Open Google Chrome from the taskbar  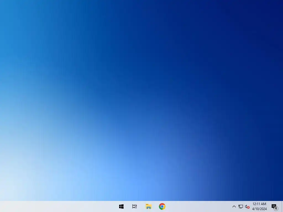[x=162, y=206]
